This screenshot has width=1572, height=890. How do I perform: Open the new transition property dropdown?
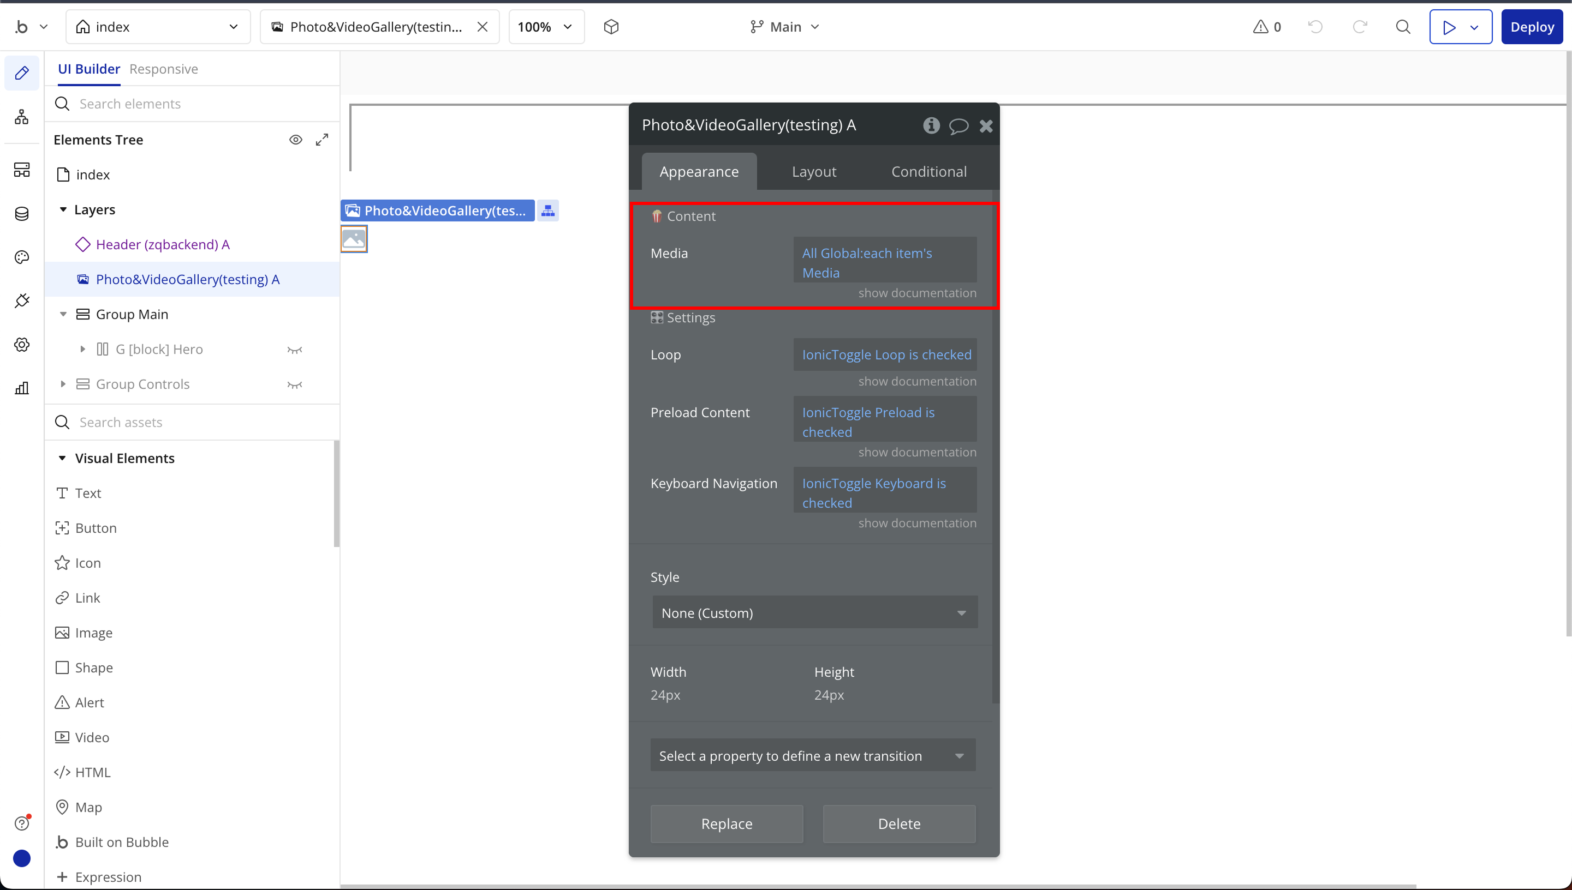813,755
